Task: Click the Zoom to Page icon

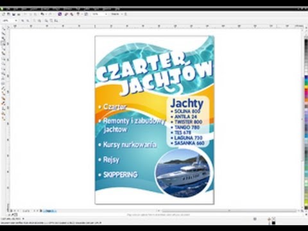Action: pos(46,21)
